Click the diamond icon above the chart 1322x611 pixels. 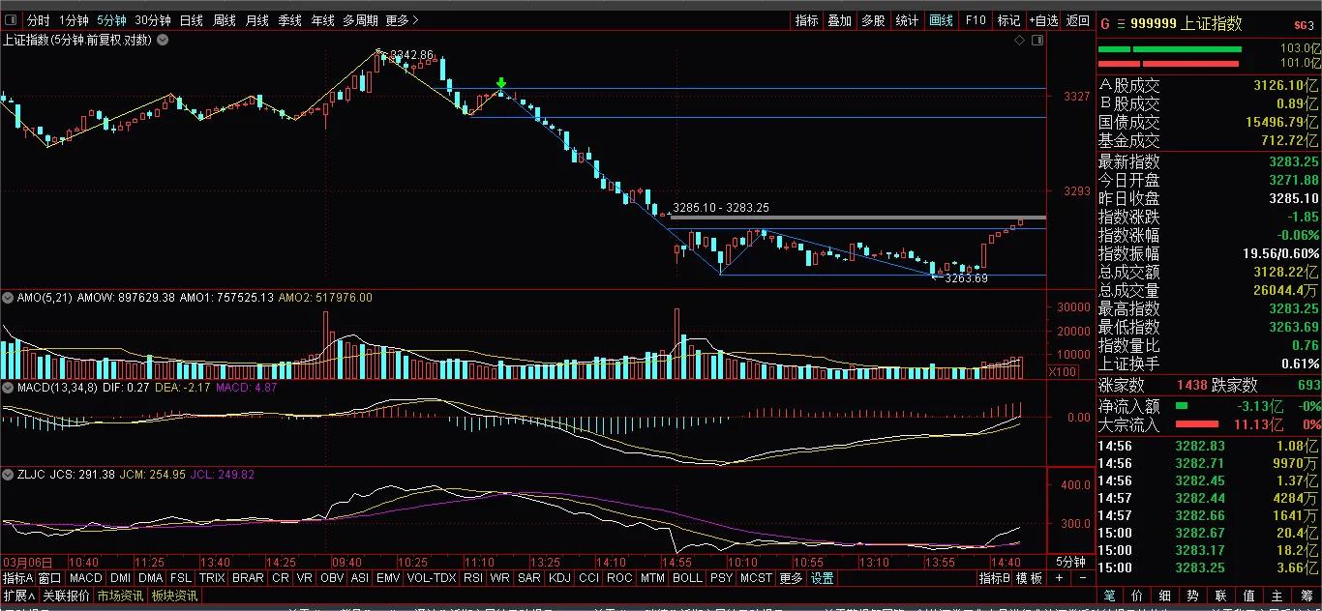[1019, 40]
